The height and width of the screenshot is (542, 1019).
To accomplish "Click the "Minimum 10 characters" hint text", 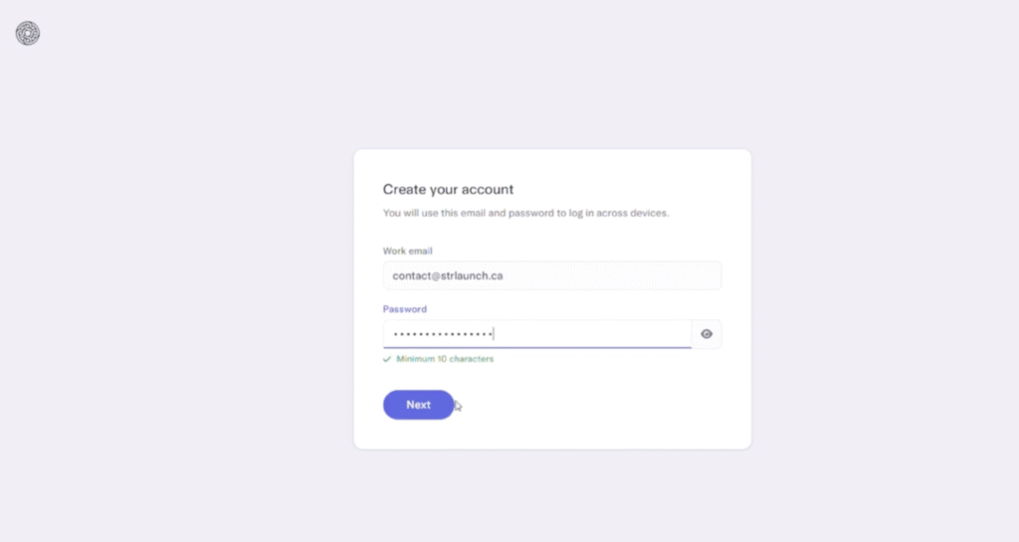I will (445, 359).
